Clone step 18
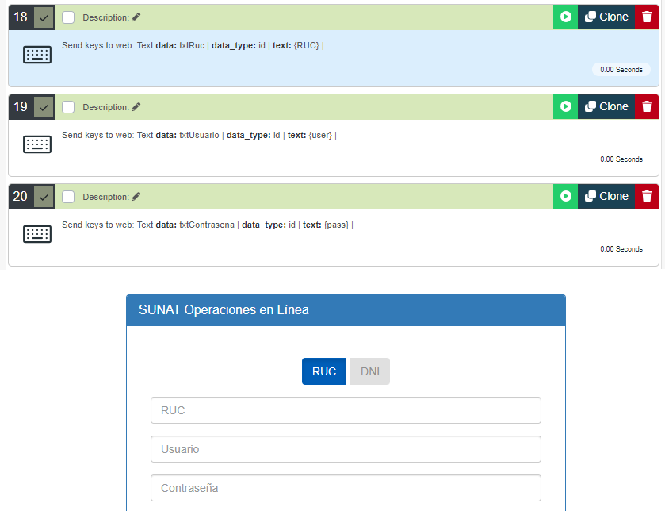This screenshot has height=511, width=665. 606,17
